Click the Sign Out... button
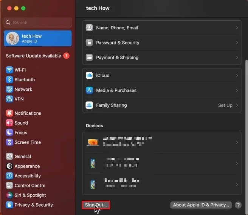The image size is (248, 215). coord(96,205)
